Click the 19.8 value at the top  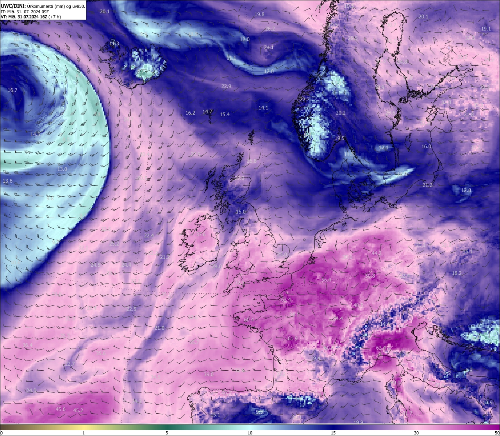[259, 14]
